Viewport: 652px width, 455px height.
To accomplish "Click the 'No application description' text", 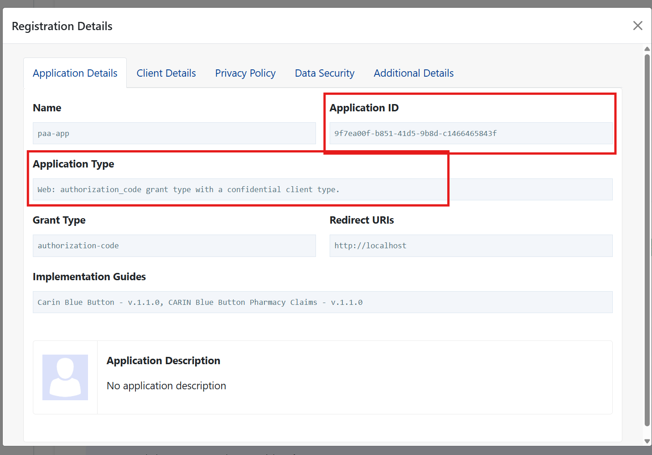I will pyautogui.click(x=166, y=386).
